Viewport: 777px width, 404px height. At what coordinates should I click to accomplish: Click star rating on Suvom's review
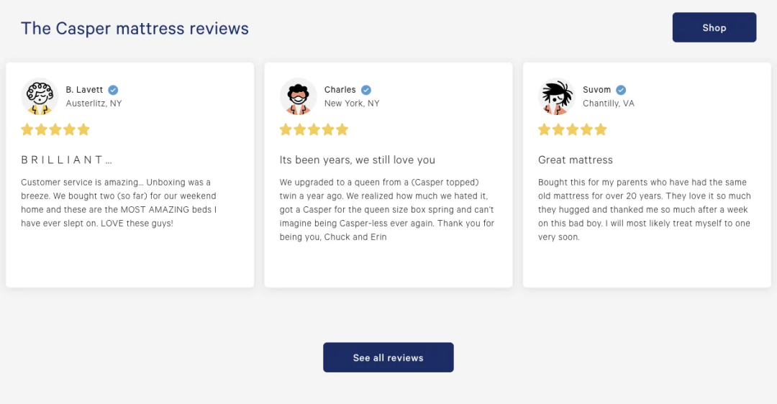(573, 129)
